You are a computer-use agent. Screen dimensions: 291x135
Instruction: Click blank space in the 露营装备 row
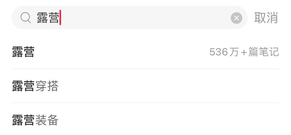click(x=168, y=120)
